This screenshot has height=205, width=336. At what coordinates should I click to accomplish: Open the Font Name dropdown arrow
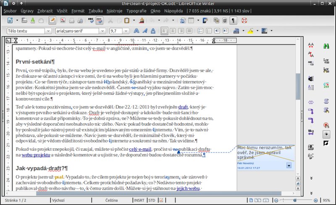[102, 31]
